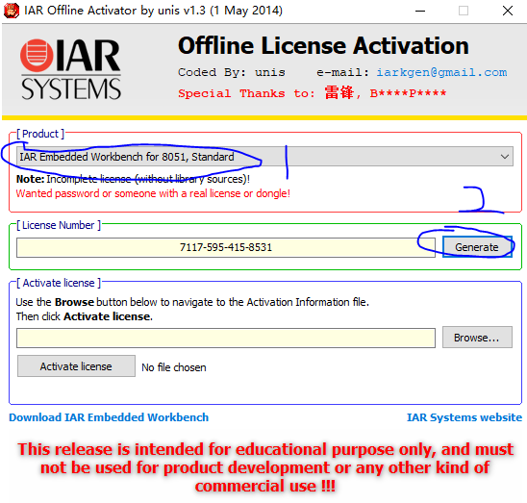The height and width of the screenshot is (503, 527).
Task: Minimize the activator window
Action: [420, 11]
